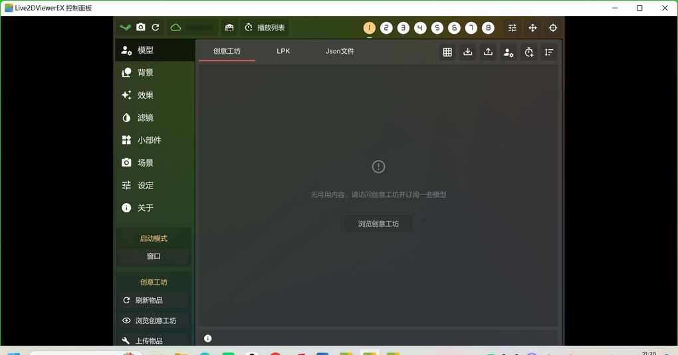Click the reload arrow icon in top toolbar
Viewport: 678px width, 355px height.
156,27
